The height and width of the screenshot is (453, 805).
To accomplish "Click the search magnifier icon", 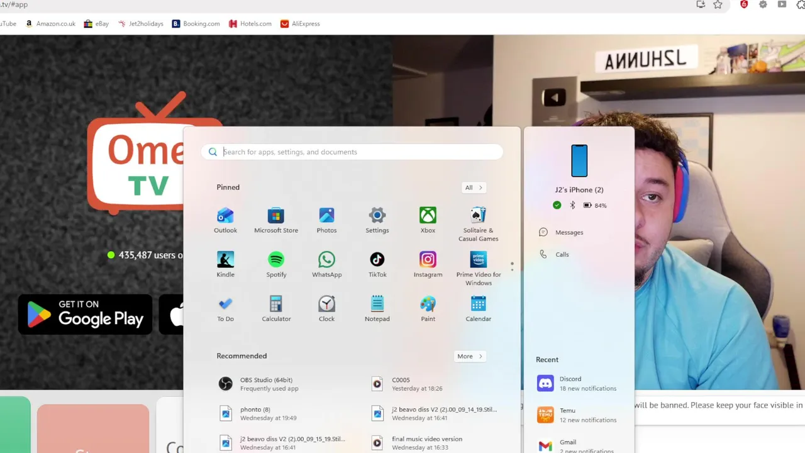I will point(213,152).
